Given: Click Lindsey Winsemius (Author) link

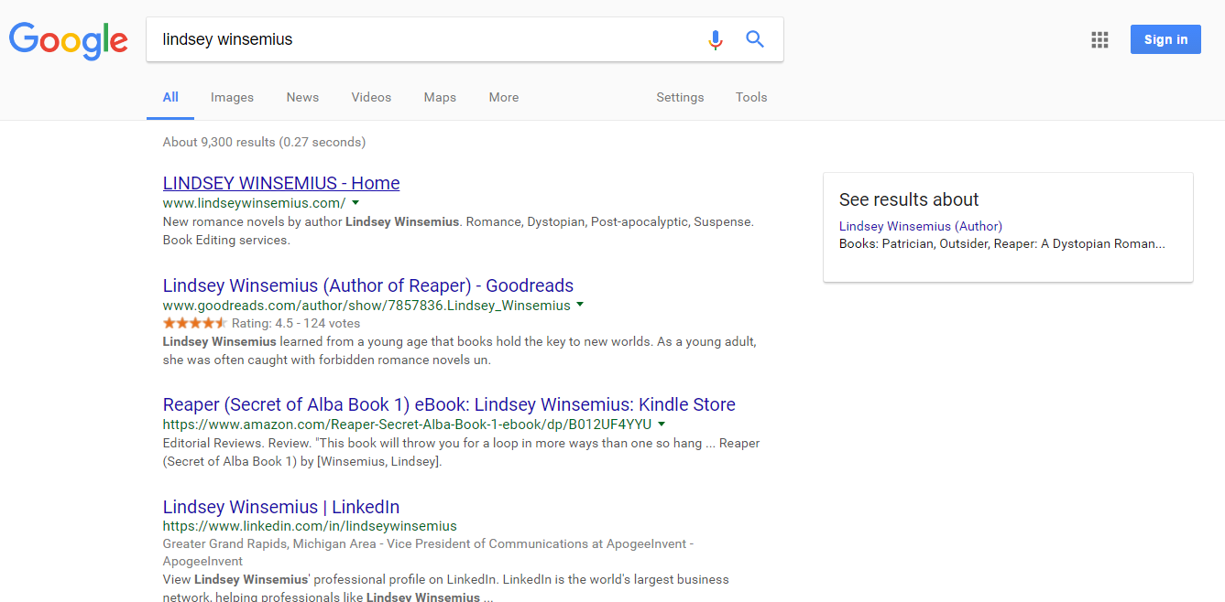Looking at the screenshot, I should (x=921, y=226).
